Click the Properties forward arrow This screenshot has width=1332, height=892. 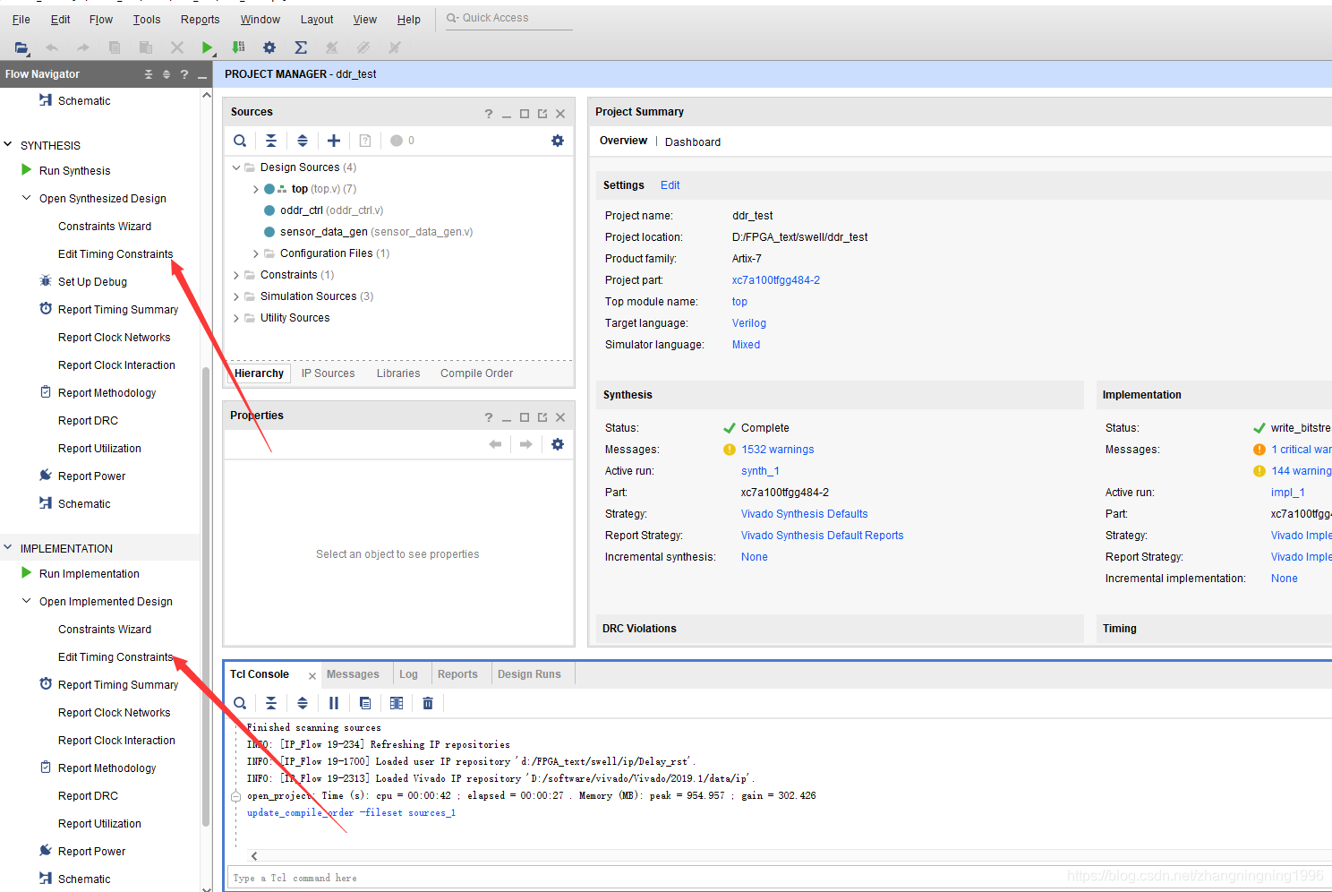coord(526,444)
